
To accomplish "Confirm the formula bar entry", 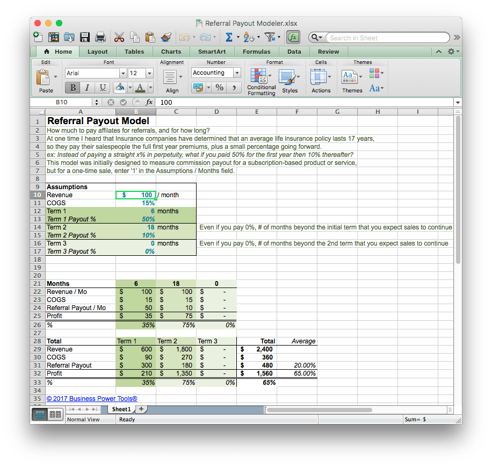I will tap(124, 102).
